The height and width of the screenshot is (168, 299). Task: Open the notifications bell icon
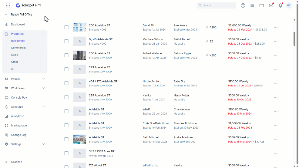[x=280, y=5]
